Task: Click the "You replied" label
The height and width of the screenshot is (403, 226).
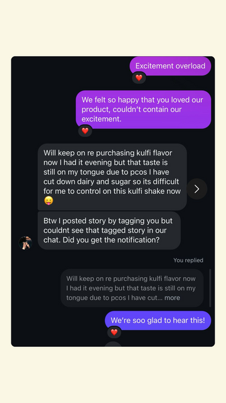Action: point(188,260)
